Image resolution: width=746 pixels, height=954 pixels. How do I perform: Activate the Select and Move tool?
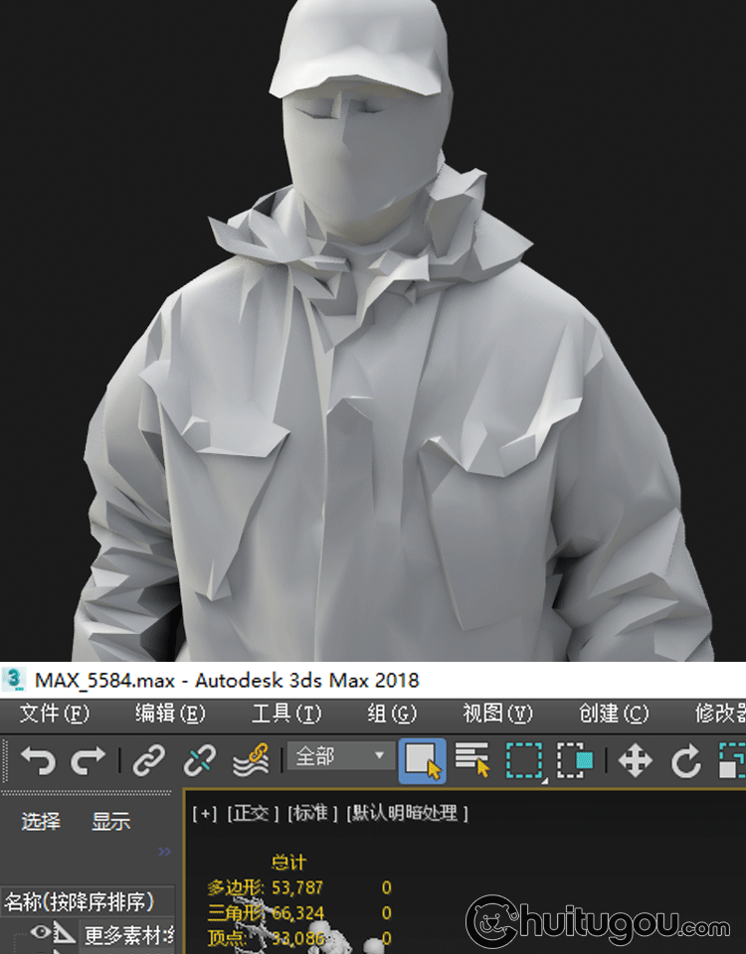[635, 762]
